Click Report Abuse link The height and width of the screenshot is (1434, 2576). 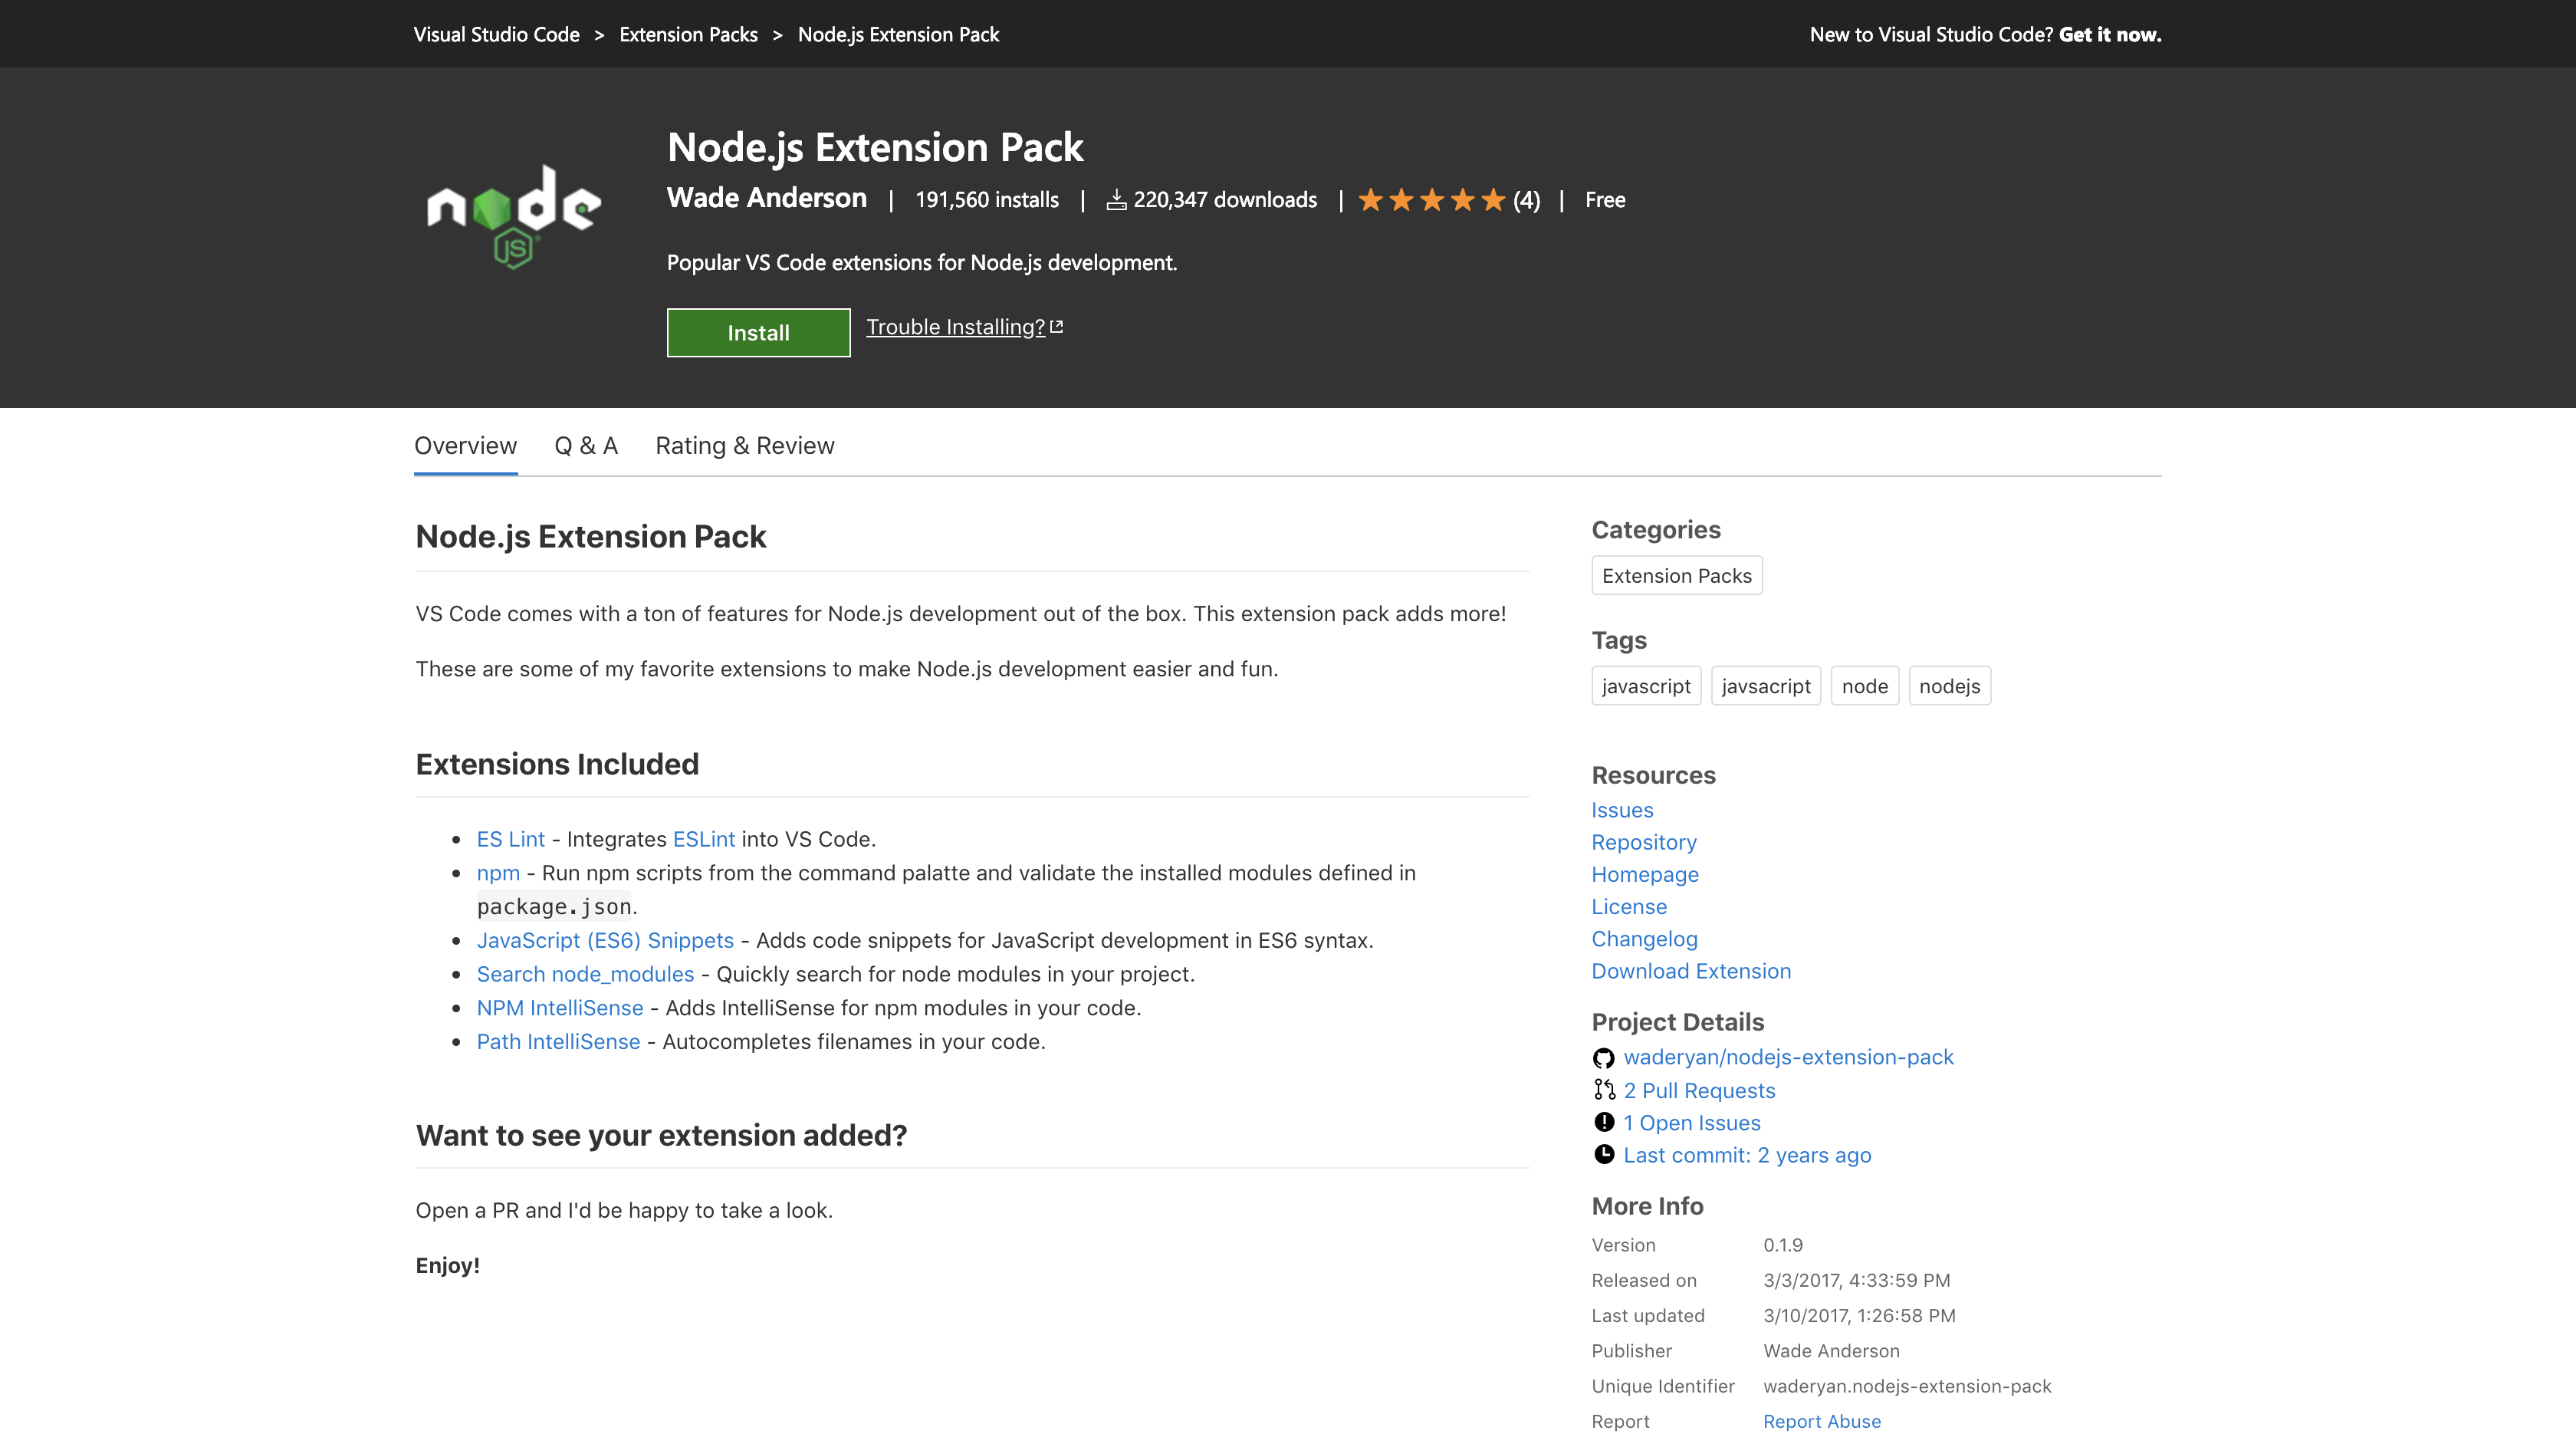[1821, 1421]
